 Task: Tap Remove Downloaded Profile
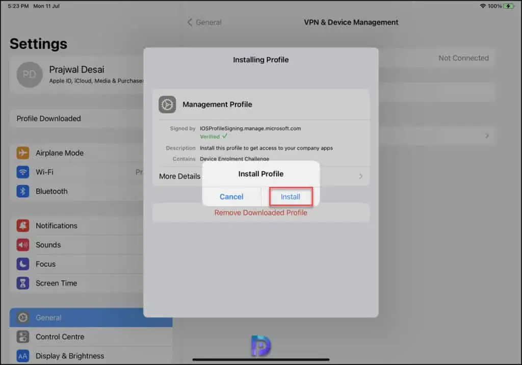(x=260, y=213)
